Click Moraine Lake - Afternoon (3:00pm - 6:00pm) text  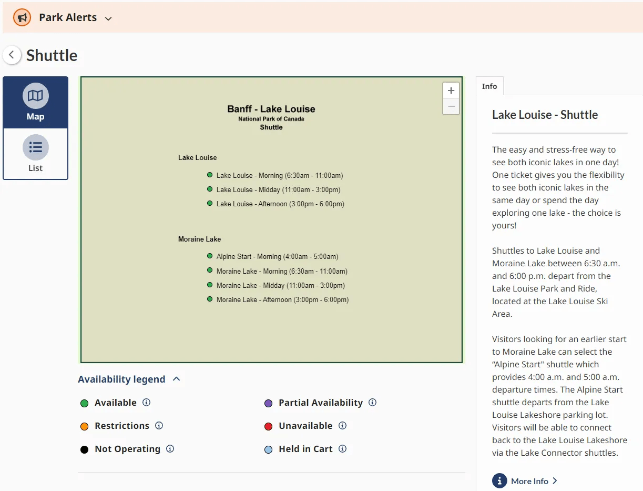pyautogui.click(x=283, y=299)
